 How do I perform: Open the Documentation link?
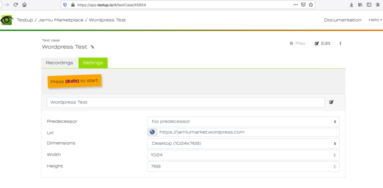(x=343, y=20)
